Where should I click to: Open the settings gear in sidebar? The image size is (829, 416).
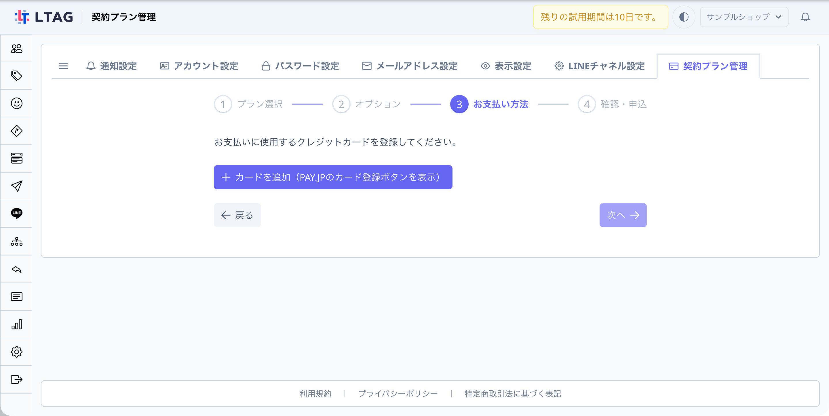click(16, 352)
